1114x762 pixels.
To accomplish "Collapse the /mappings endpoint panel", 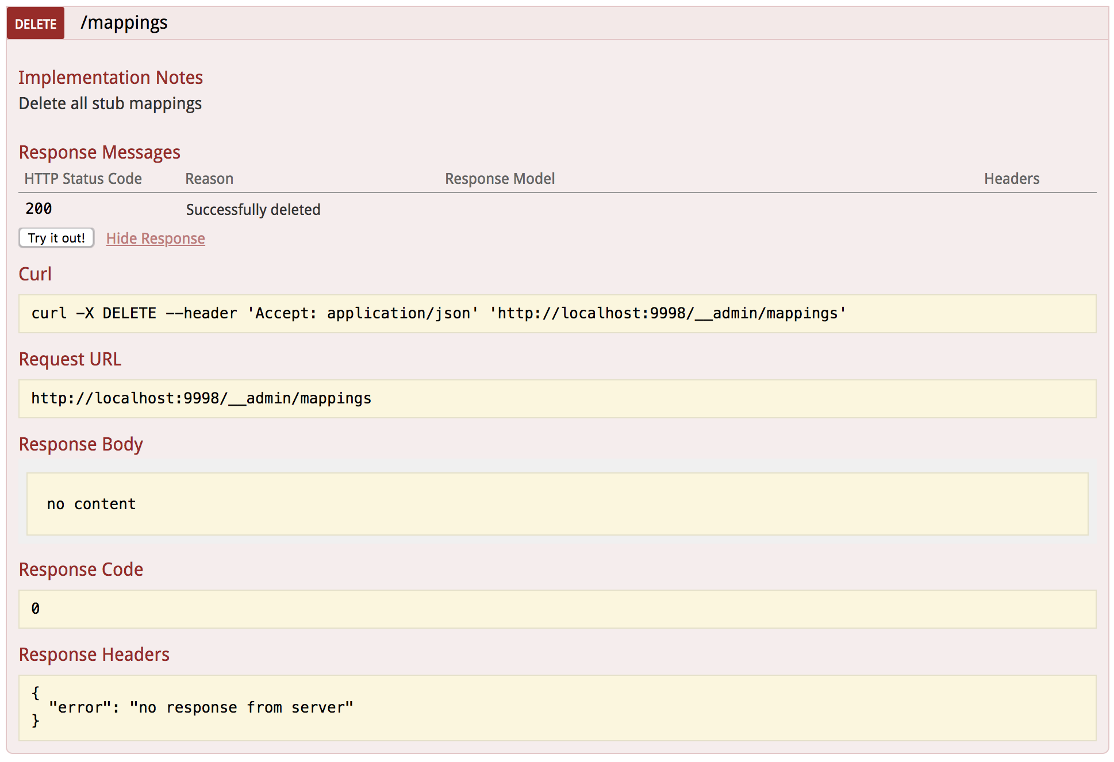I will [x=125, y=23].
